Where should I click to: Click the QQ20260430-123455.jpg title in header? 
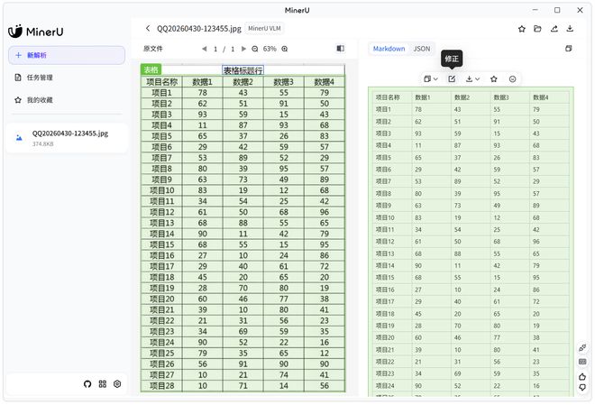[199, 29]
